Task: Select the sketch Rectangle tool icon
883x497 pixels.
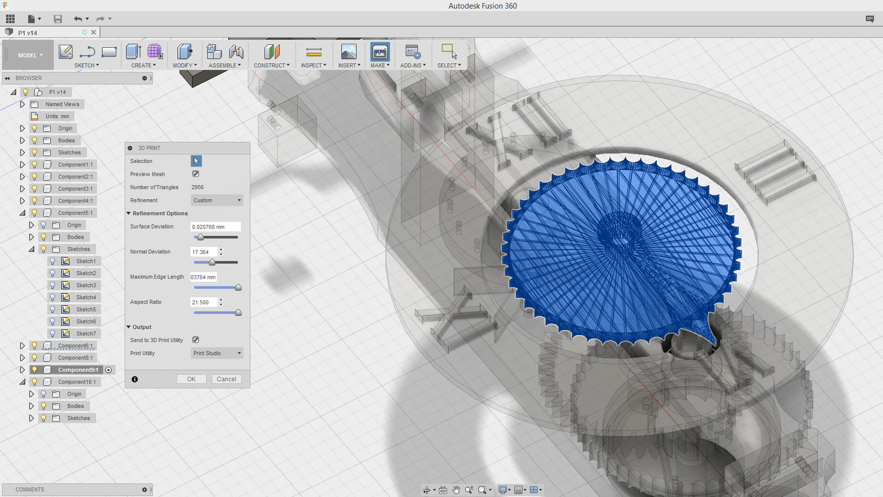Action: pyautogui.click(x=109, y=52)
